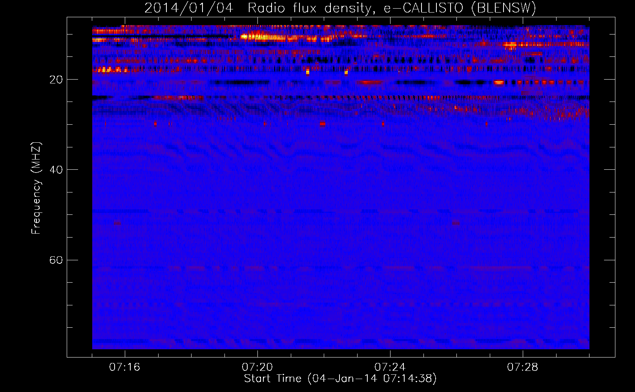Image resolution: width=635 pixels, height=392 pixels.
Task: Click the '40' frequency axis label
Action: coord(56,170)
